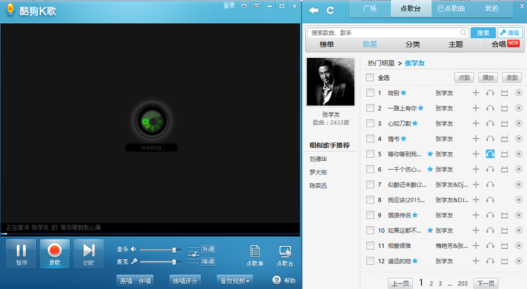The image size is (527, 289).
Task: Click the magnifier icon in search box
Action: click(x=463, y=33)
